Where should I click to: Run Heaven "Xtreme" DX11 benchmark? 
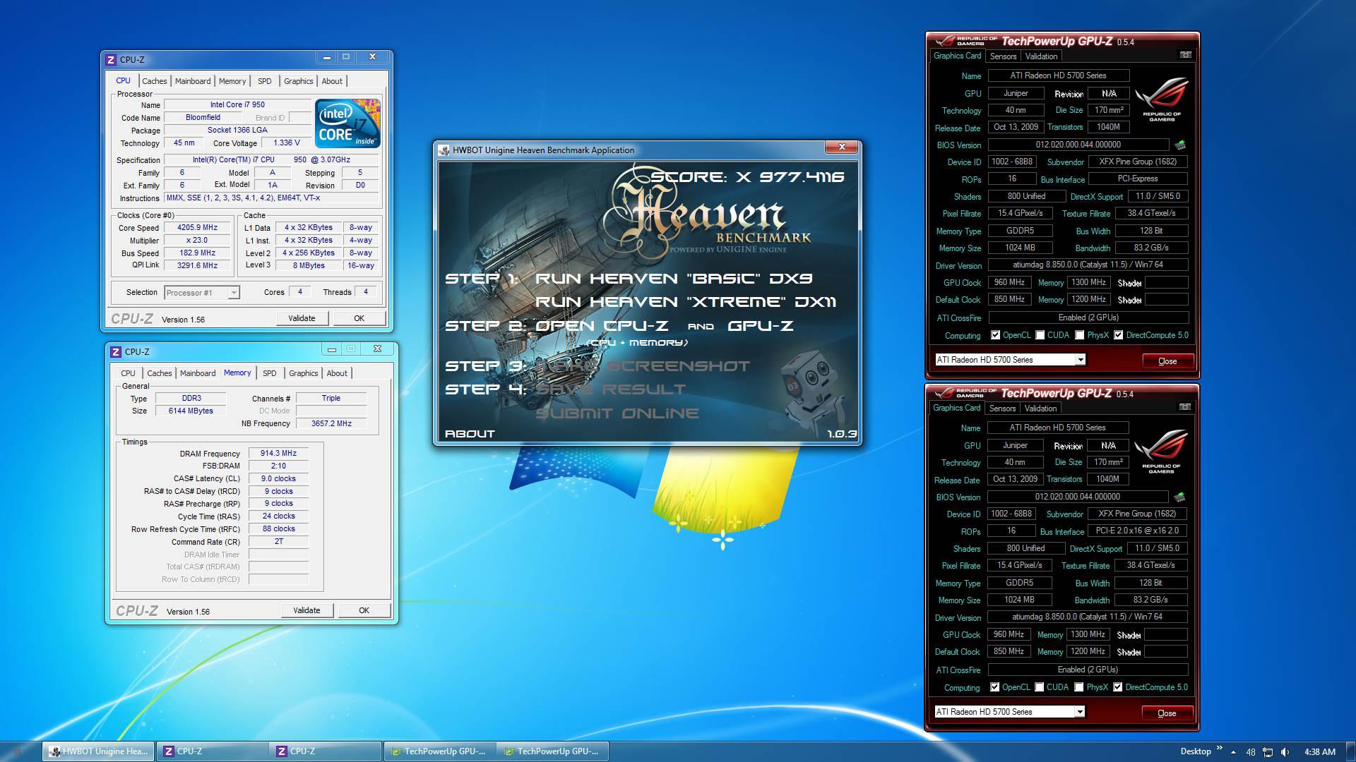(x=686, y=302)
